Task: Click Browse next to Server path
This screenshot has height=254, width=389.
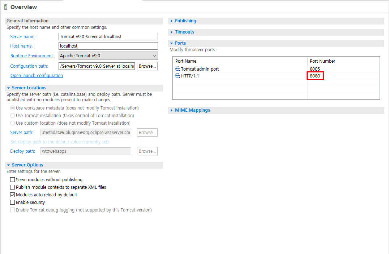Action: point(147,133)
